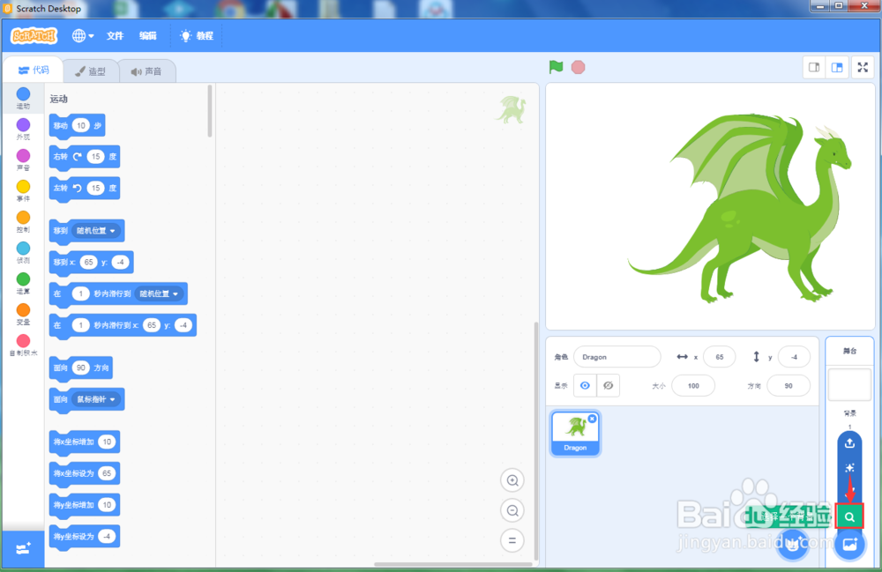Reset workspace zoom
Viewport: 882px width, 572px height.
pyautogui.click(x=512, y=540)
